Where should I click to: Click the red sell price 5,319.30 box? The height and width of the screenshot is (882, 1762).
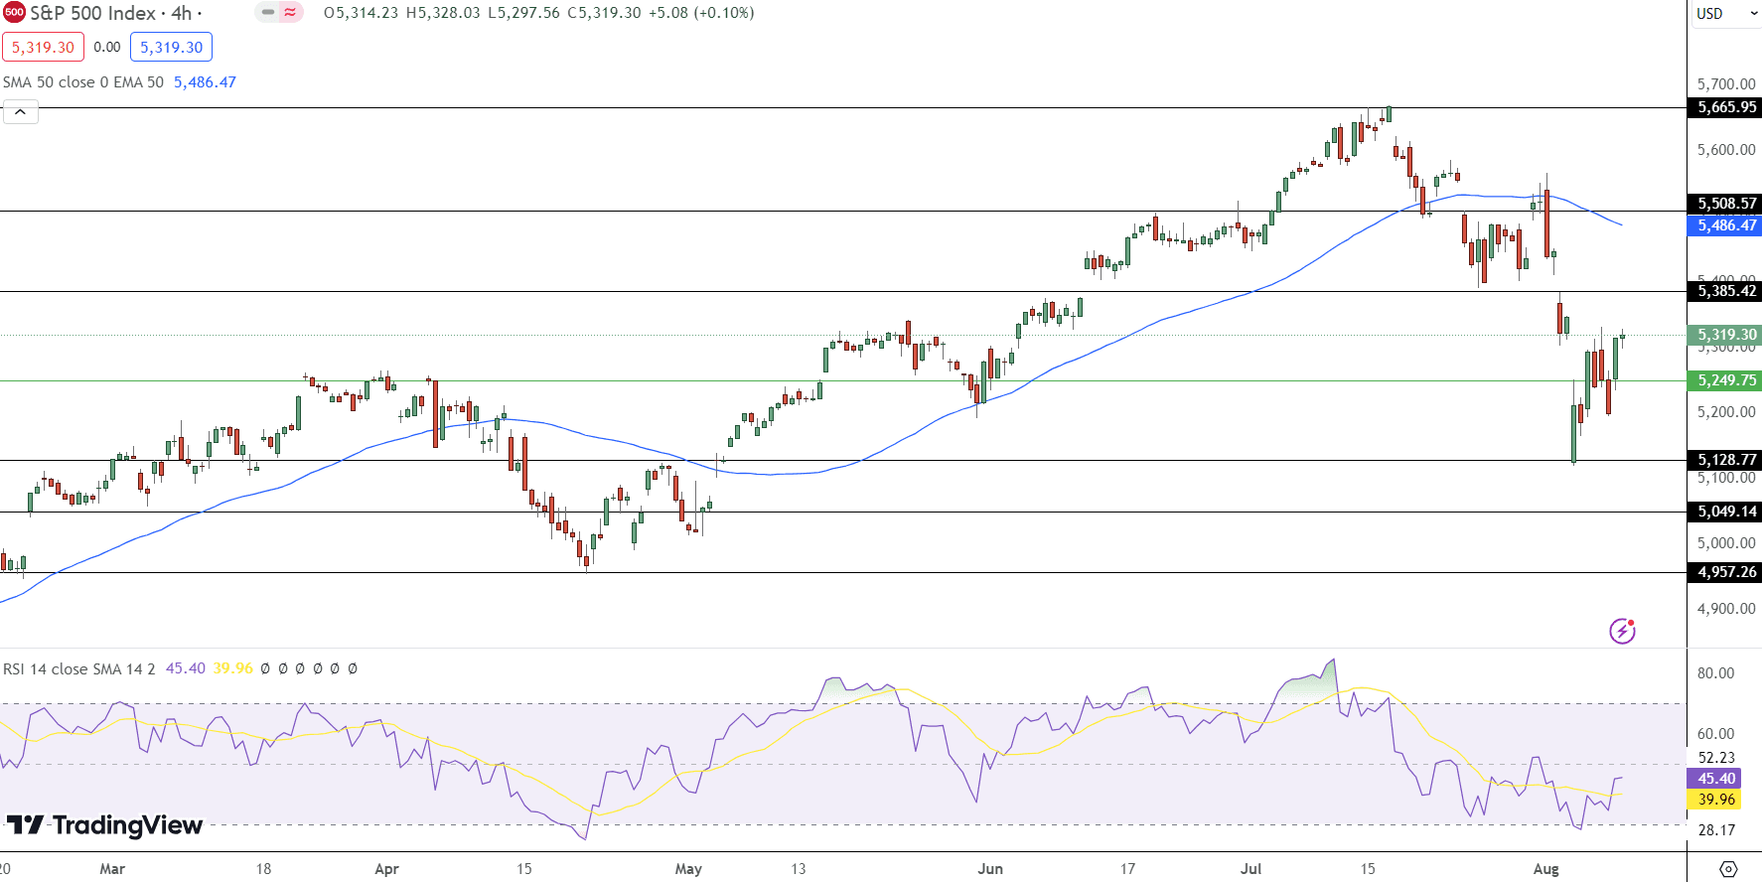[43, 47]
